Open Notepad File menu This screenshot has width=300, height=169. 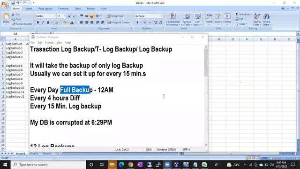pyautogui.click(x=33, y=43)
